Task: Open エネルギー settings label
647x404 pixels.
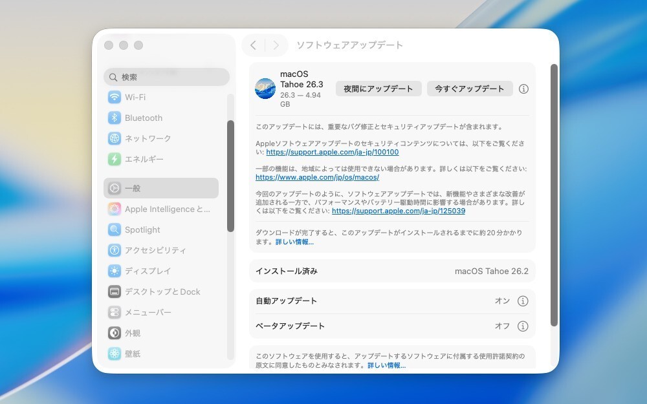Action: click(x=144, y=159)
